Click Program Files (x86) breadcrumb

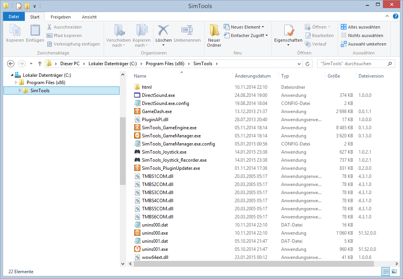click(x=165, y=64)
